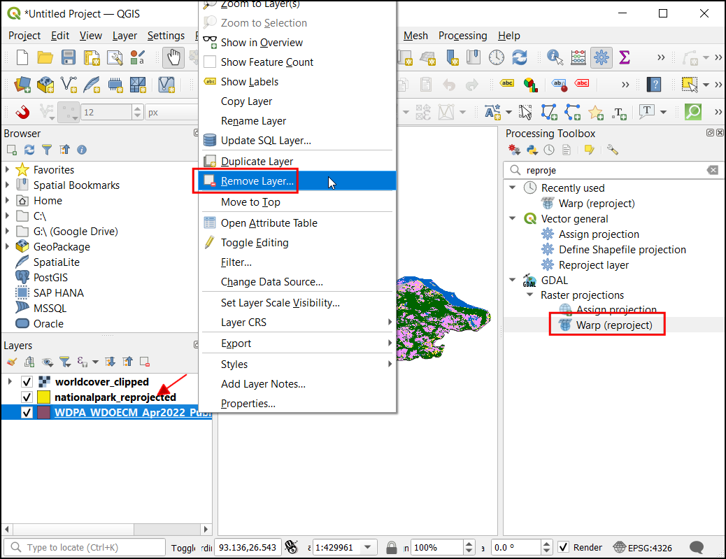Toggle the nationalpark_reprojected layer checkbox
The height and width of the screenshot is (559, 726).
tap(27, 397)
